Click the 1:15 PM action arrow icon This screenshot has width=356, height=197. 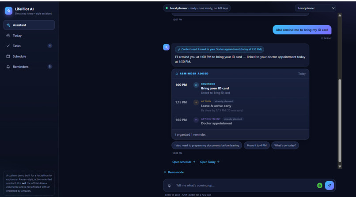[196, 102]
